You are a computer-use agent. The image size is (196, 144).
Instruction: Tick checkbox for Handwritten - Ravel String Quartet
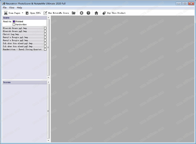pos(45,49)
